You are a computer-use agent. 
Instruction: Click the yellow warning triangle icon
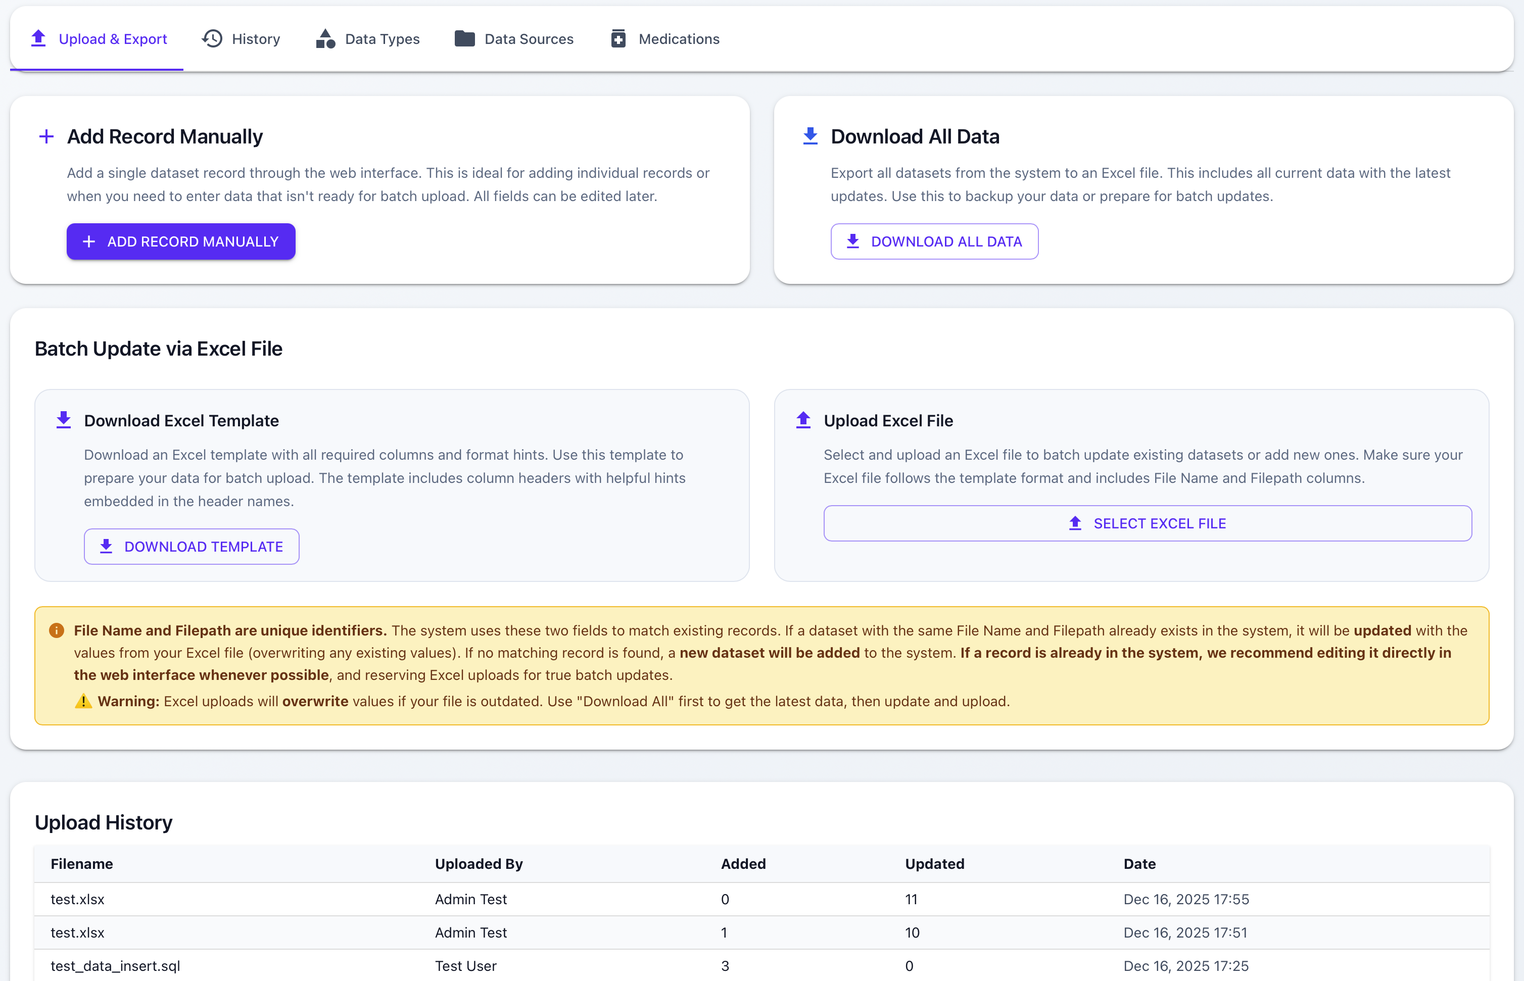(x=83, y=701)
